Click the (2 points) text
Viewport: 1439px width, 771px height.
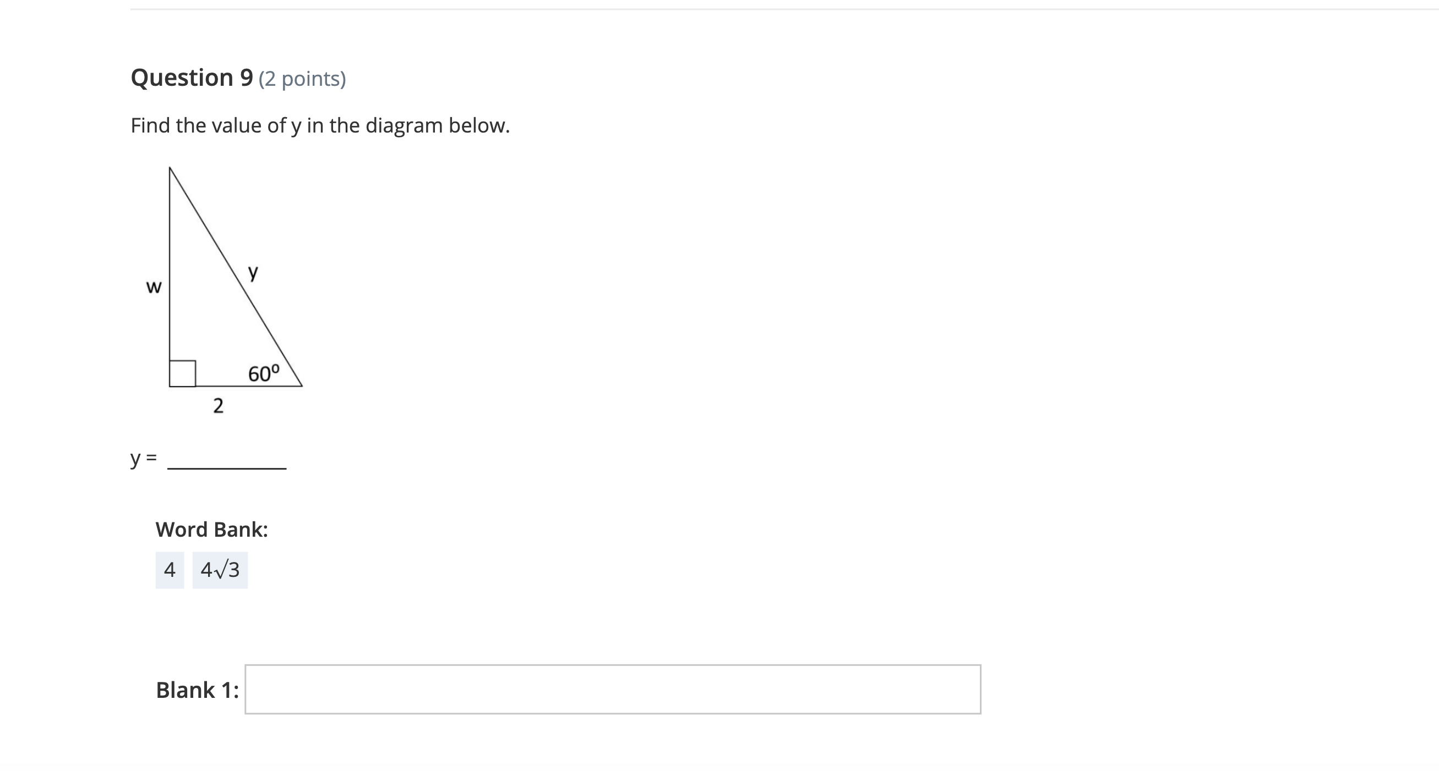[303, 79]
